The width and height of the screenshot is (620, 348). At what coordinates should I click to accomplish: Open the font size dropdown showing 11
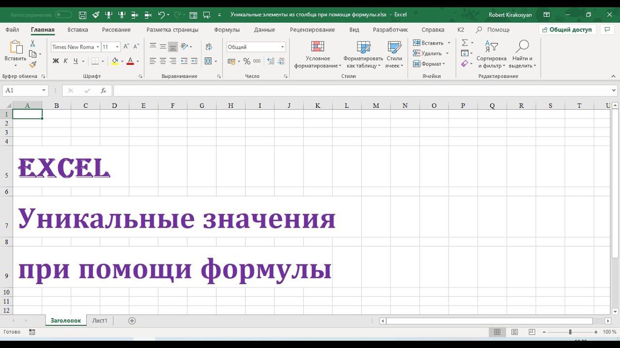(x=117, y=47)
